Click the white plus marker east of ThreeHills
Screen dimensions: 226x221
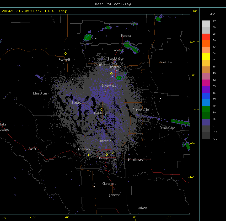[x=160, y=98]
